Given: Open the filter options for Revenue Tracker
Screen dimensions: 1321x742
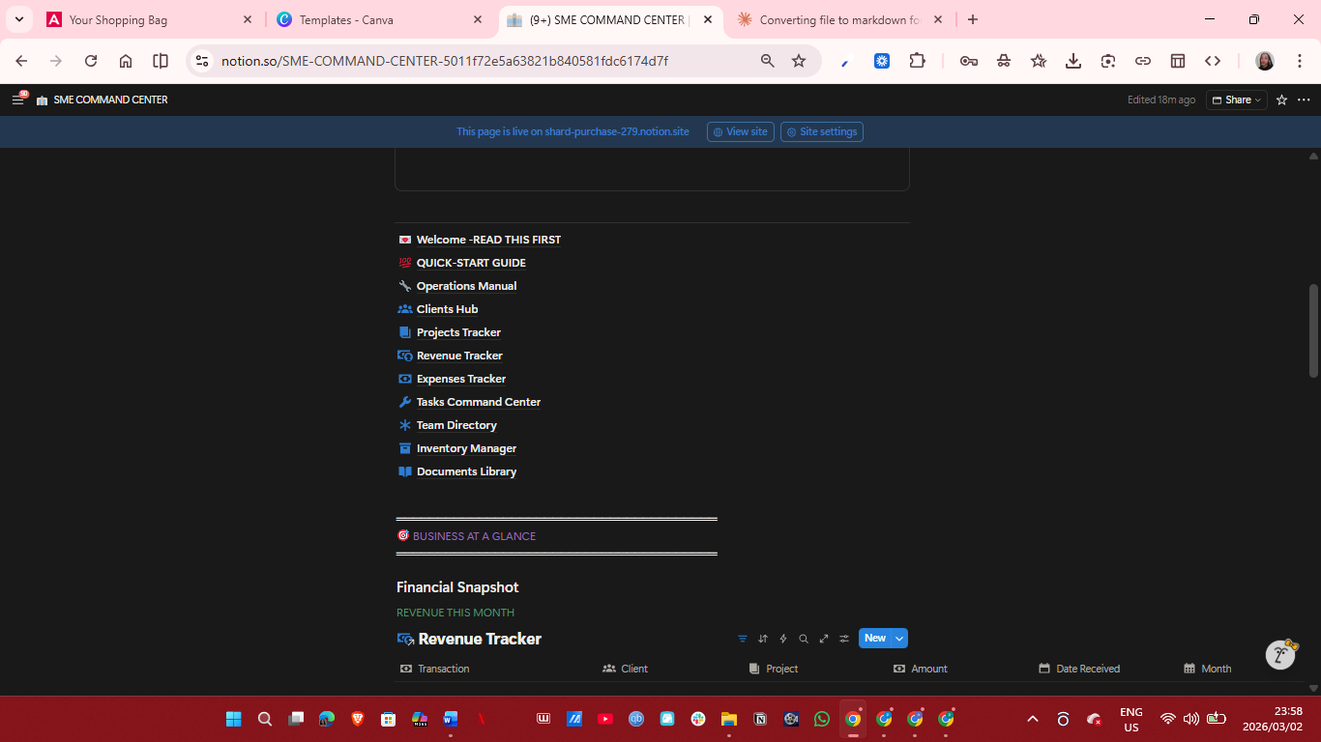Looking at the screenshot, I should tap(742, 638).
